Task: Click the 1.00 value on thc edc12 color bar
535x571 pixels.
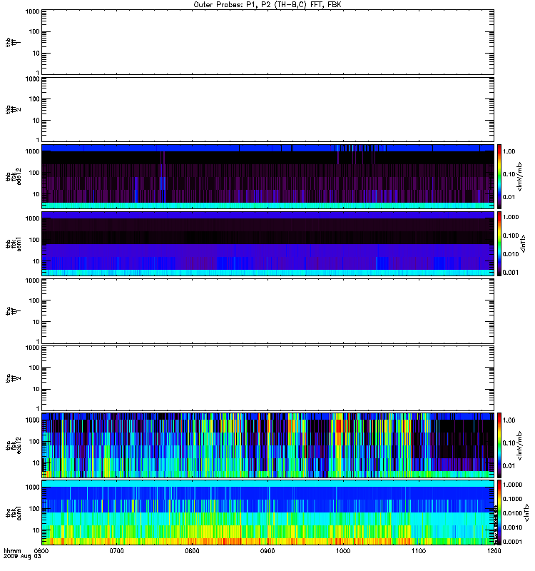Action: click(509, 420)
